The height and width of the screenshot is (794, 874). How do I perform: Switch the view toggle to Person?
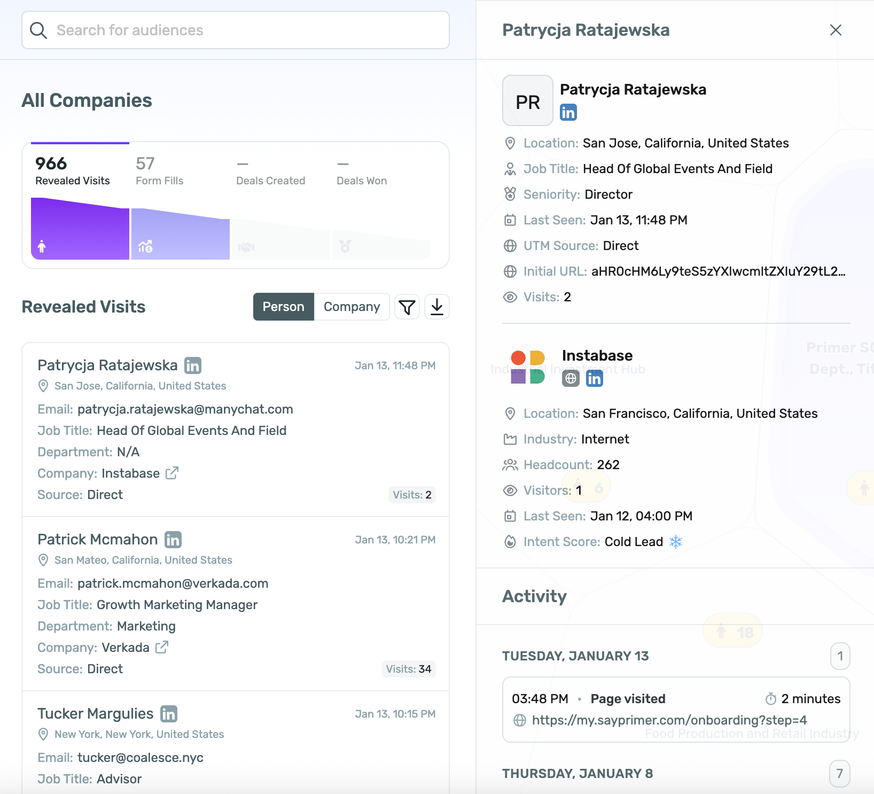tap(283, 307)
